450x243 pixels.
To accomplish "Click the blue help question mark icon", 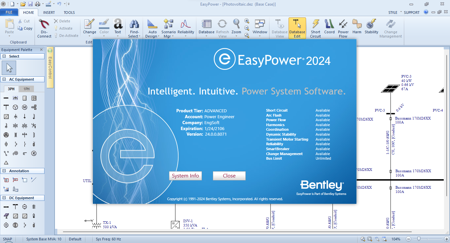I will 426,12.
